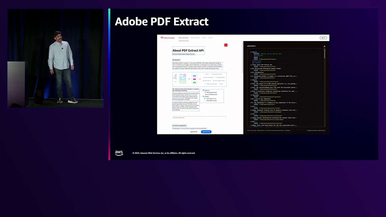Open the Cookie preferences footer link
The image size is (386, 217).
click(261, 131)
